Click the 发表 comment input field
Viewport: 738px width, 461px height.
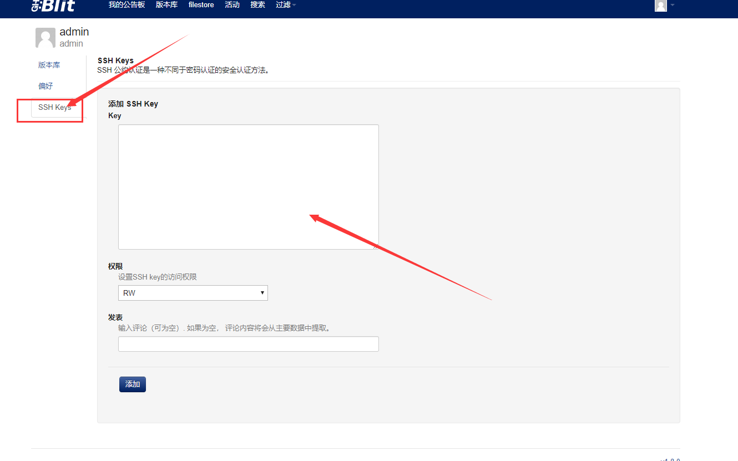pyautogui.click(x=249, y=344)
